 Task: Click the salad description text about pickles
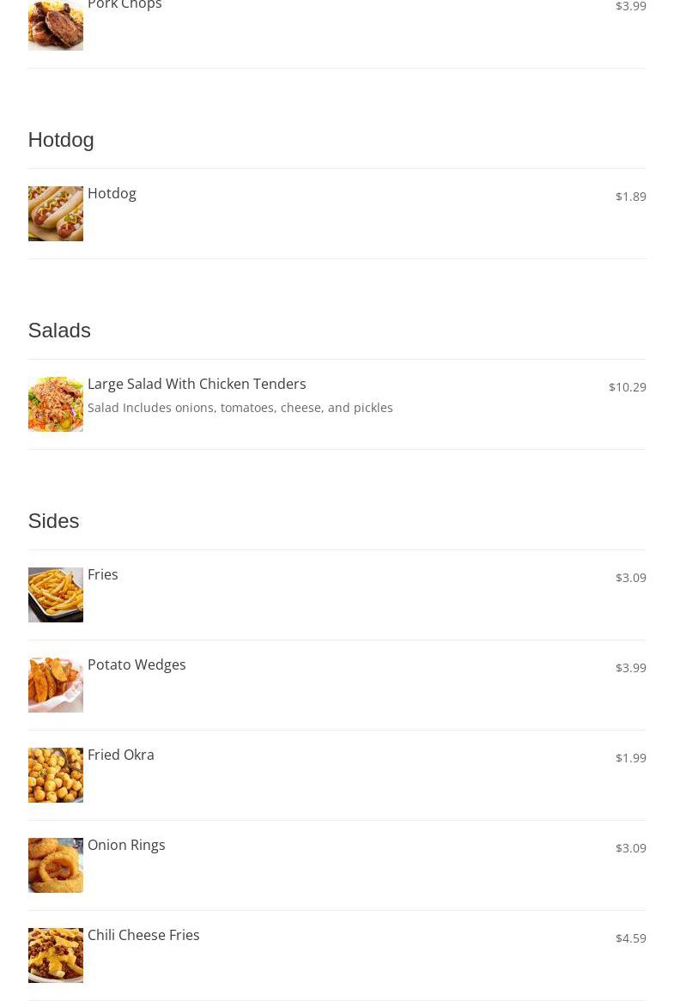(240, 408)
